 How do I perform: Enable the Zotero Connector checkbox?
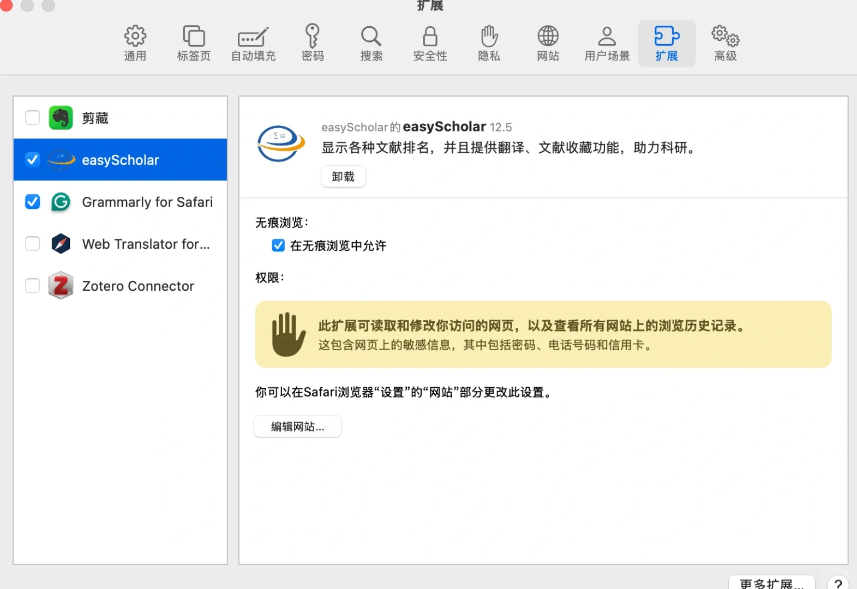[33, 286]
